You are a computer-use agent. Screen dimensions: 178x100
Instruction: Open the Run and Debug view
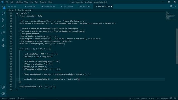(3, 26)
